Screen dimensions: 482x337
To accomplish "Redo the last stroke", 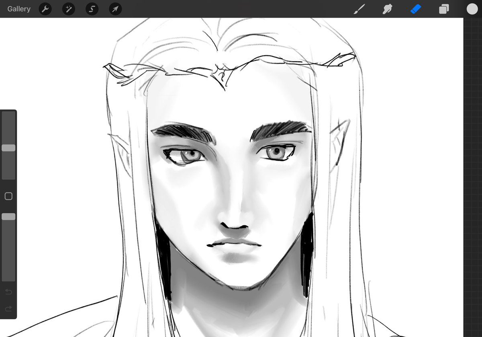I will coord(8,308).
